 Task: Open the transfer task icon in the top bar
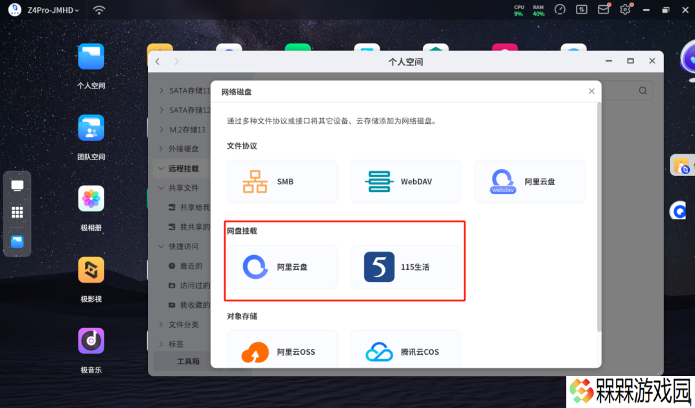coord(582,10)
